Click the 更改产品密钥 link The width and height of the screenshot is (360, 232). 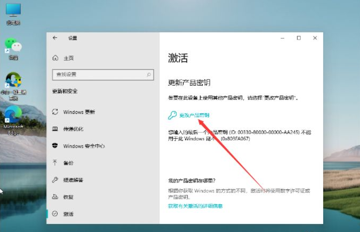click(194, 115)
